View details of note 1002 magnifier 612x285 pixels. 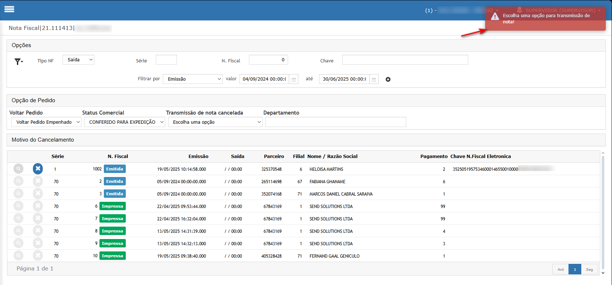[18, 169]
